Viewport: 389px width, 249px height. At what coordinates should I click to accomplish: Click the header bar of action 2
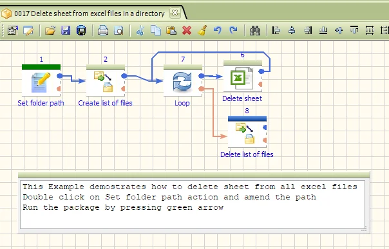pos(106,67)
